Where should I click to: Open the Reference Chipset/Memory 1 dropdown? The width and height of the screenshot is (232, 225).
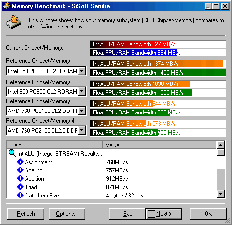[82, 71]
